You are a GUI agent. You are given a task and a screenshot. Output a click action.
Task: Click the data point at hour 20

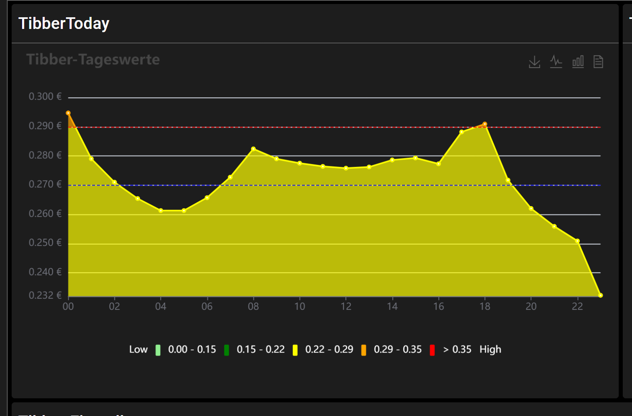[x=531, y=209]
